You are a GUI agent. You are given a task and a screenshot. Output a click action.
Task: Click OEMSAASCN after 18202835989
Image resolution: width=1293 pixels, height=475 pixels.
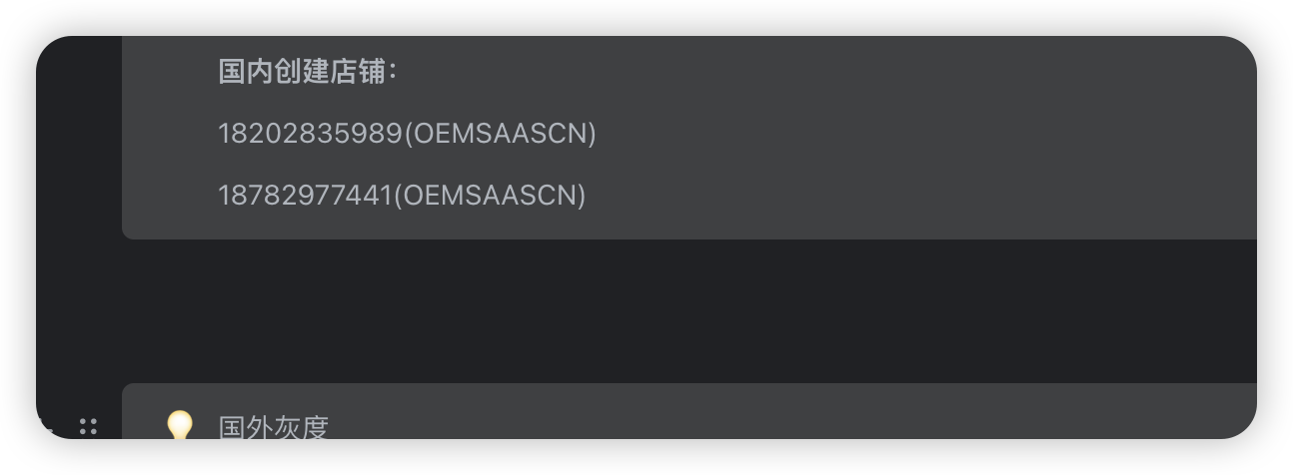(503, 133)
